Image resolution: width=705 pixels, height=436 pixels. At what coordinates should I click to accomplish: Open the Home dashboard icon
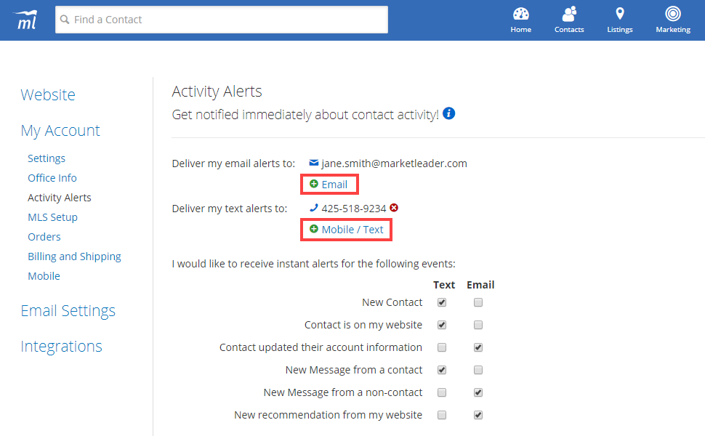pos(520,14)
